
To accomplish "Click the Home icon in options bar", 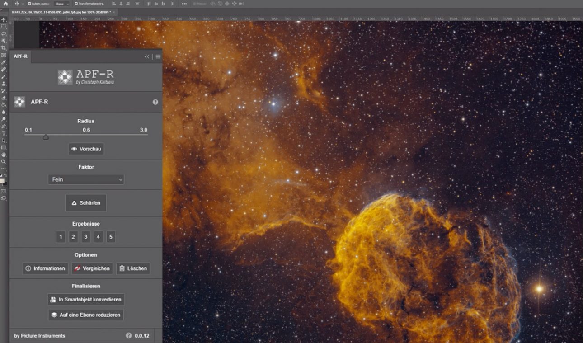I will tap(5, 4).
